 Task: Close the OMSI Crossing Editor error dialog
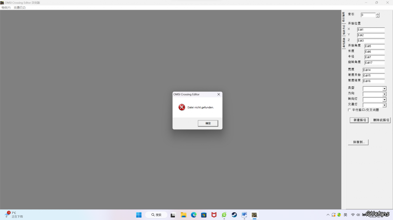pyautogui.click(x=219, y=94)
